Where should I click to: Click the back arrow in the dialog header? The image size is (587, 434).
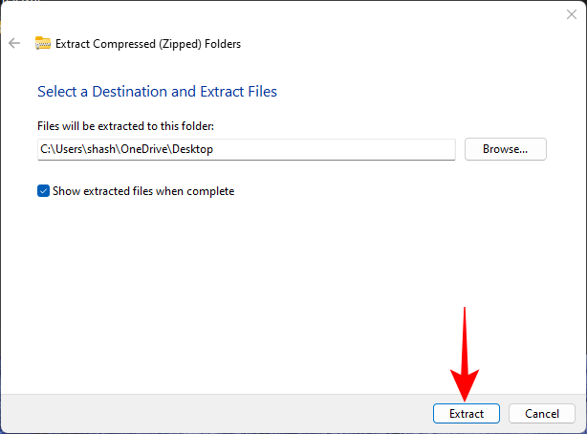13,43
